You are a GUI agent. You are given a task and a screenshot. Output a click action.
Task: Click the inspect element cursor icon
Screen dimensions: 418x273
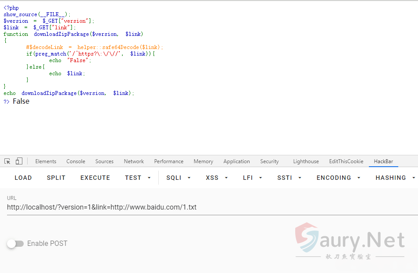(x=7, y=161)
